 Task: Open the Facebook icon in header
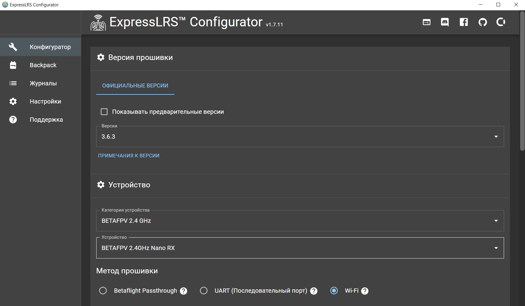tap(464, 22)
